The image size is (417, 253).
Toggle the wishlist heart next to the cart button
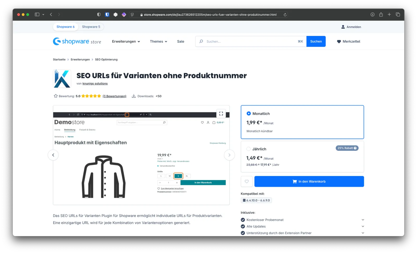(247, 181)
